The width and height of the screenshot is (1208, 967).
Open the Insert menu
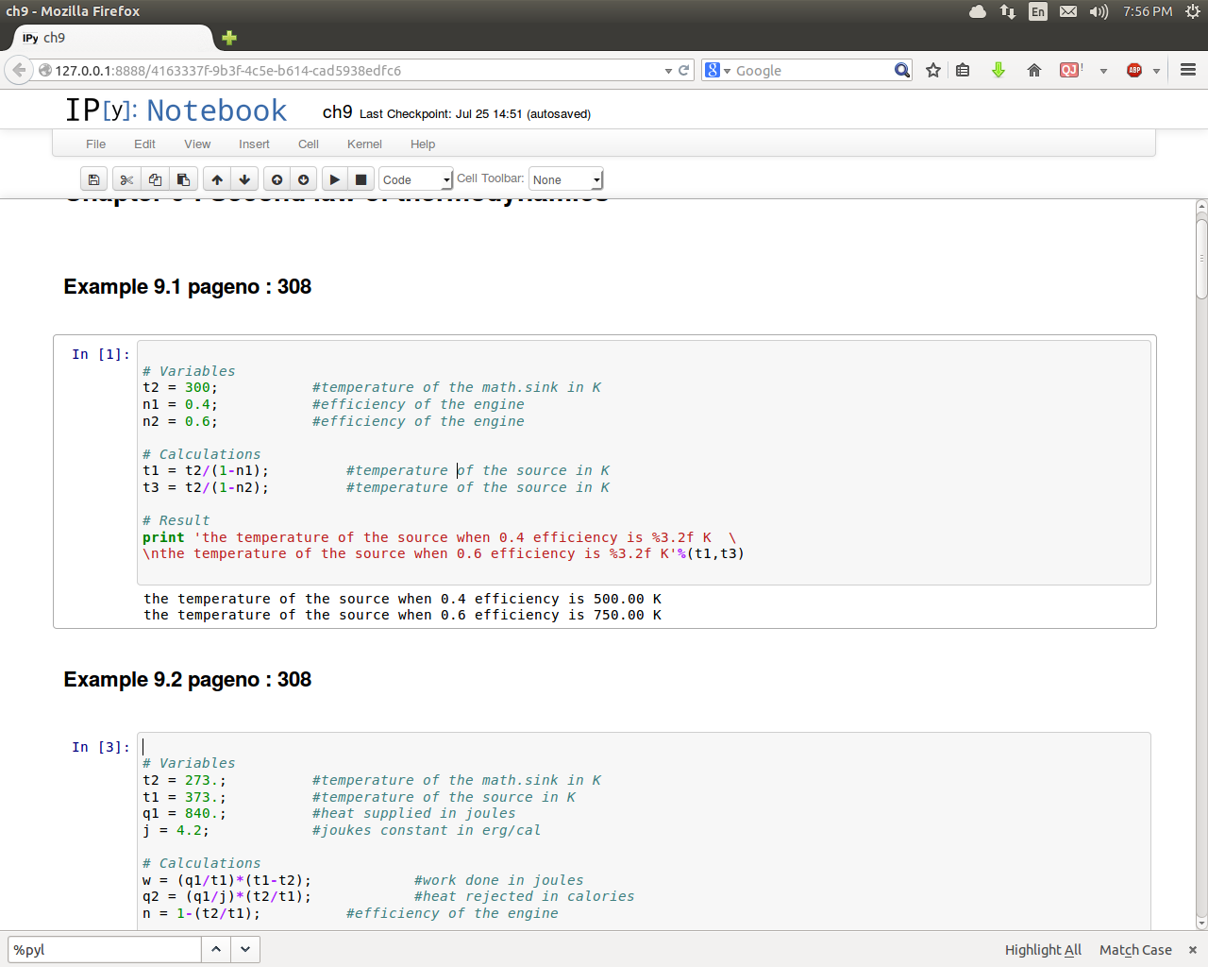point(254,144)
